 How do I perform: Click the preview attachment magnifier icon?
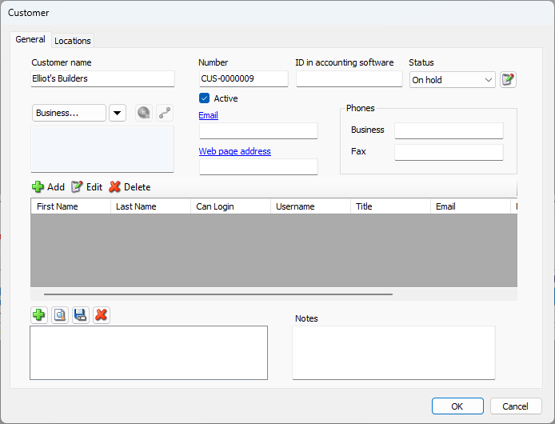click(x=60, y=315)
